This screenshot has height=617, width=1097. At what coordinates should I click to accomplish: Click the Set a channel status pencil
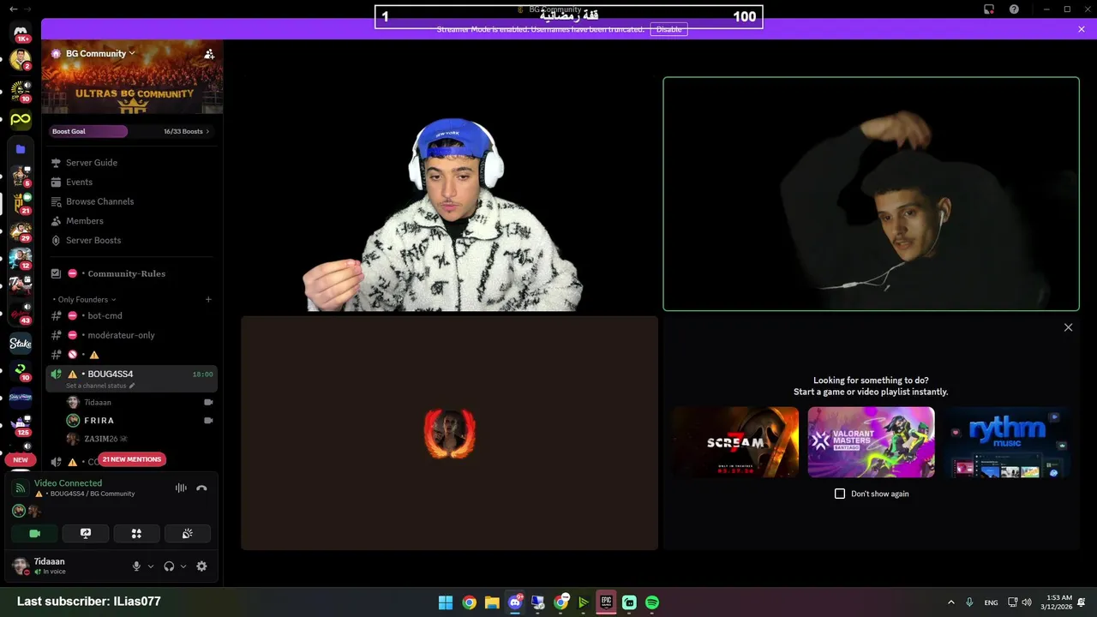(132, 386)
